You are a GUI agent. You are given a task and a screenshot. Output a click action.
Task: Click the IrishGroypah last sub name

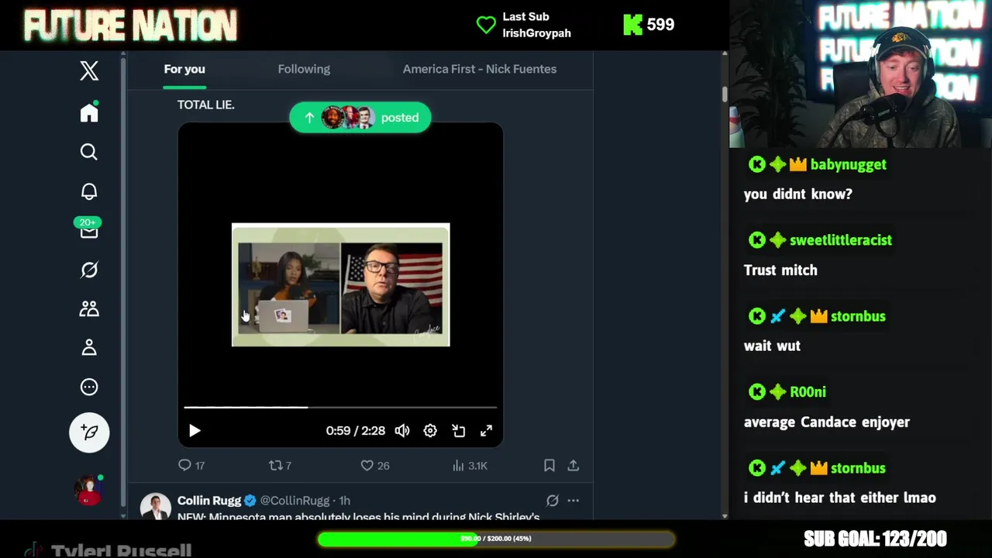pyautogui.click(x=536, y=33)
